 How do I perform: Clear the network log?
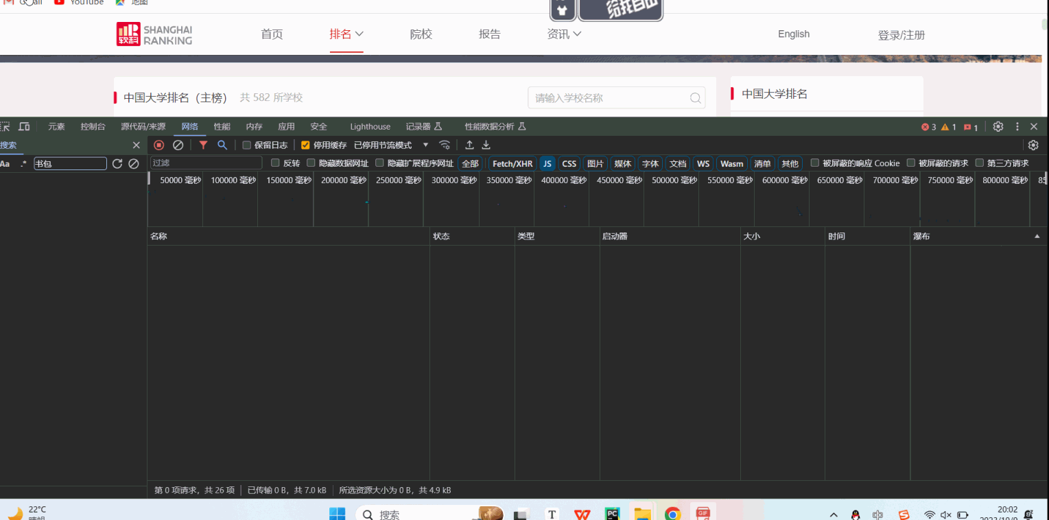click(178, 145)
